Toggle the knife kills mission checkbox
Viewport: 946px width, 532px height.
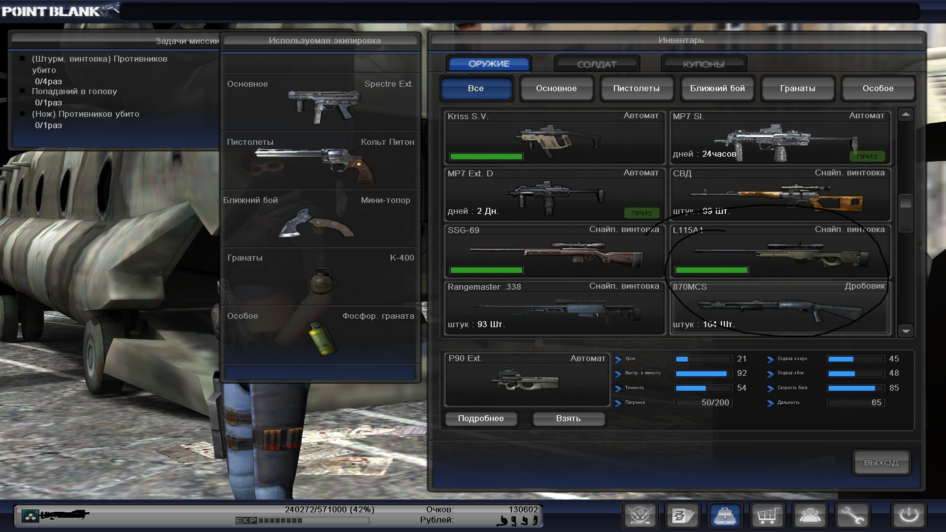pyautogui.click(x=22, y=114)
